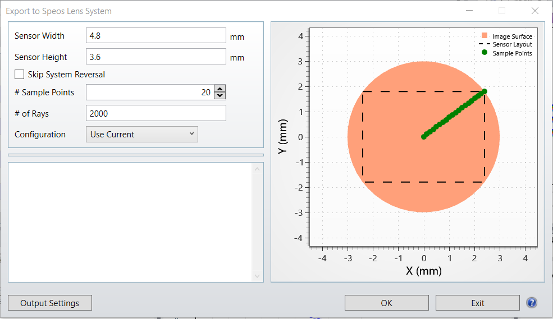Viewport: 553px width, 319px height.
Task: Confirm export with the OK button
Action: 386,303
